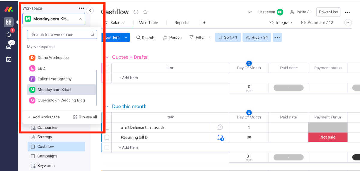
Task: Open My Work calendar check icon
Action: (x=9, y=59)
